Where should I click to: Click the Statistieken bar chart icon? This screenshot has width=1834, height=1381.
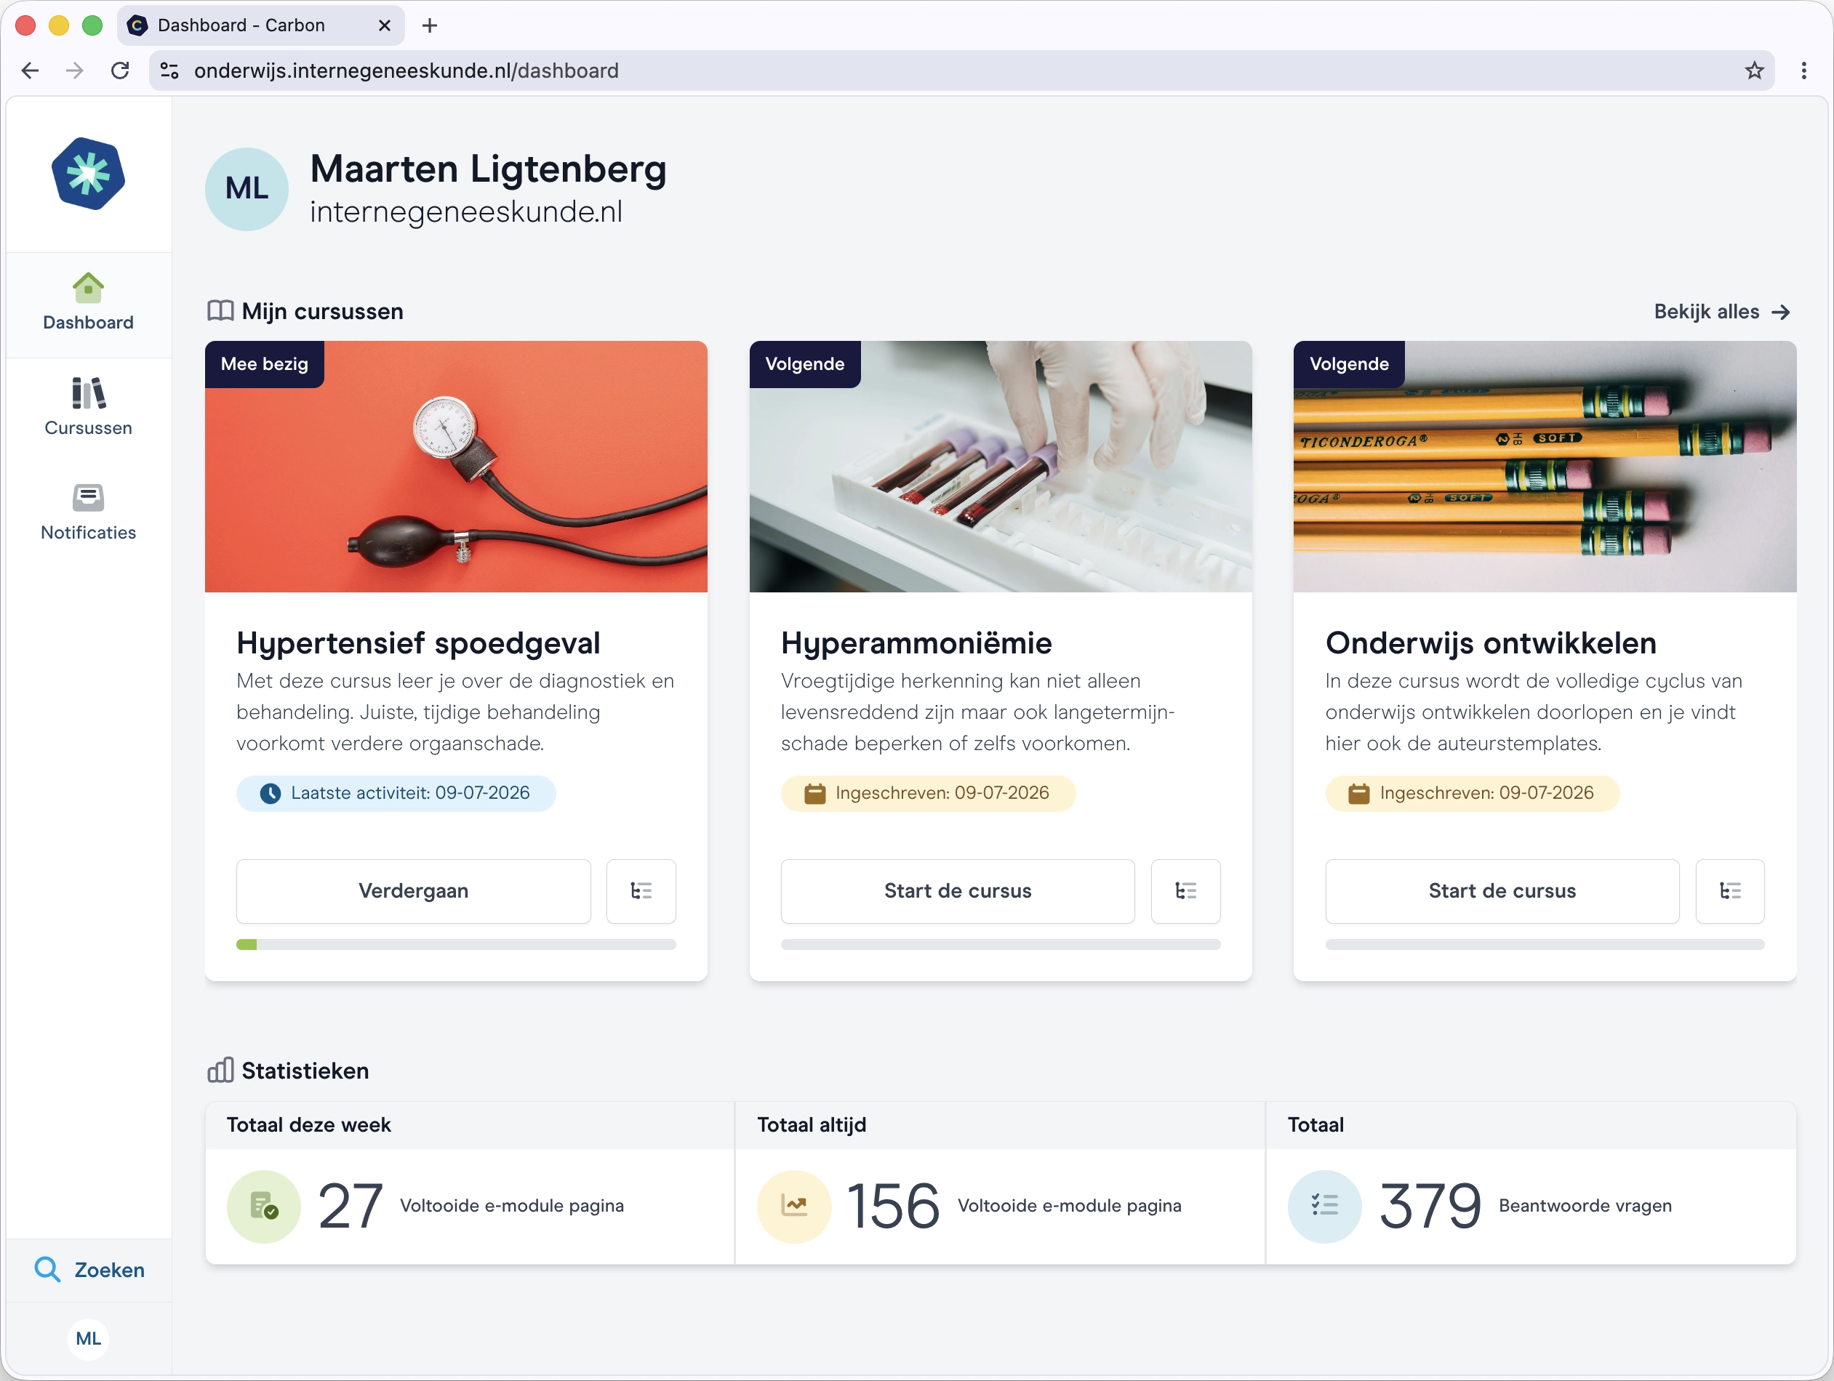[220, 1070]
